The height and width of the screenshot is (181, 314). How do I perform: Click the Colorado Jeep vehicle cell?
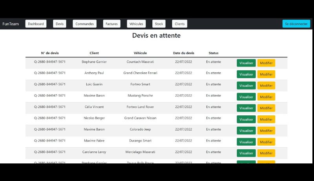pos(140,129)
